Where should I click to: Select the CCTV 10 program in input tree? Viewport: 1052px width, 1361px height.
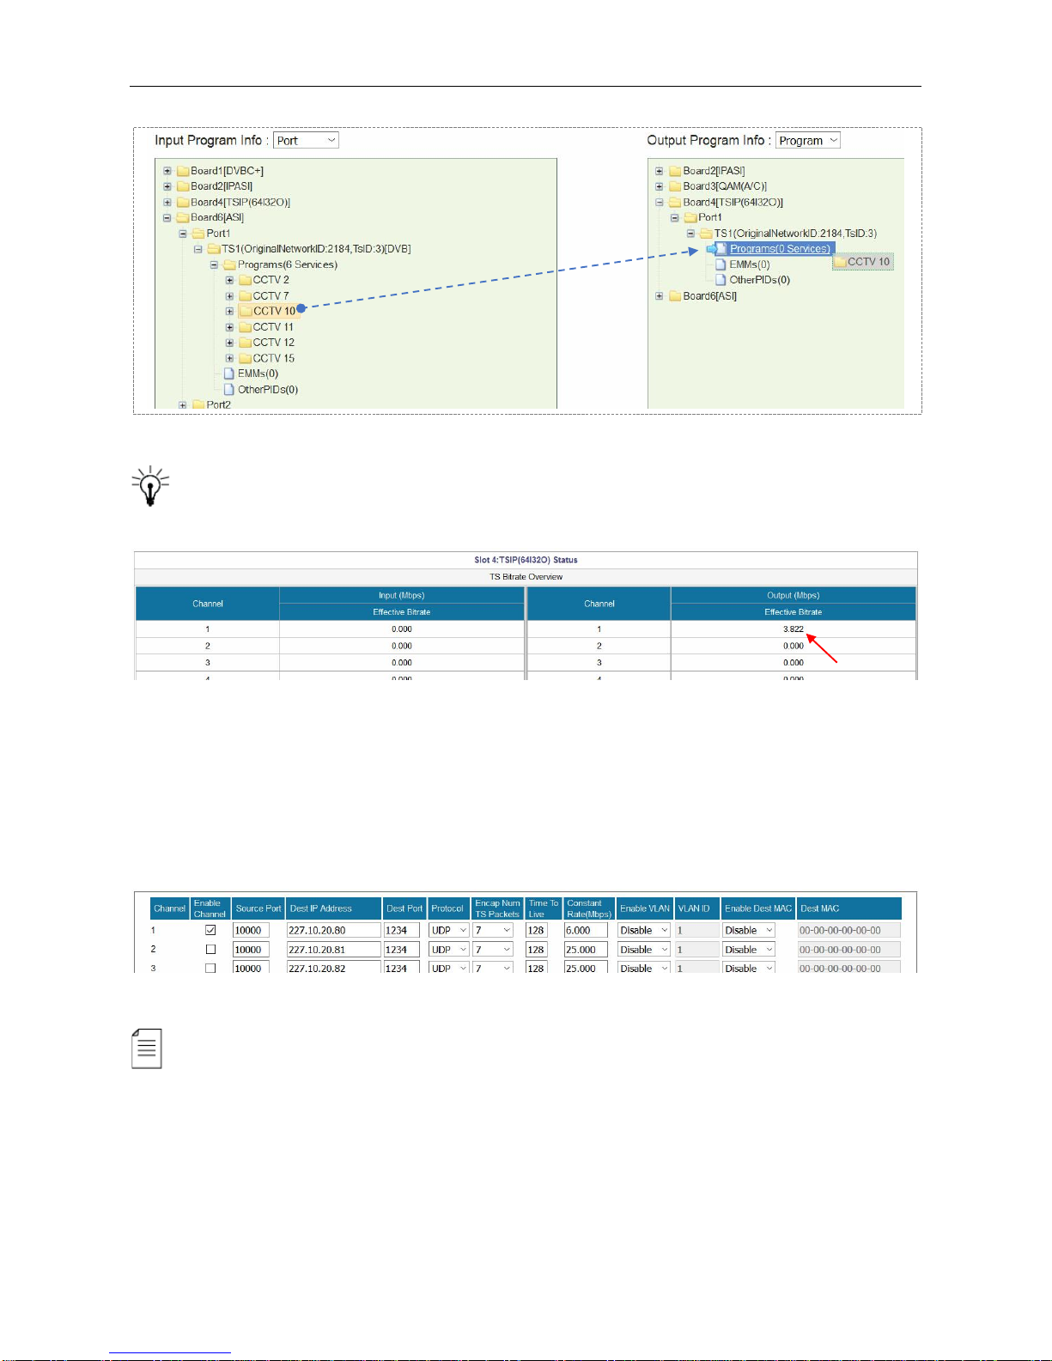click(274, 311)
